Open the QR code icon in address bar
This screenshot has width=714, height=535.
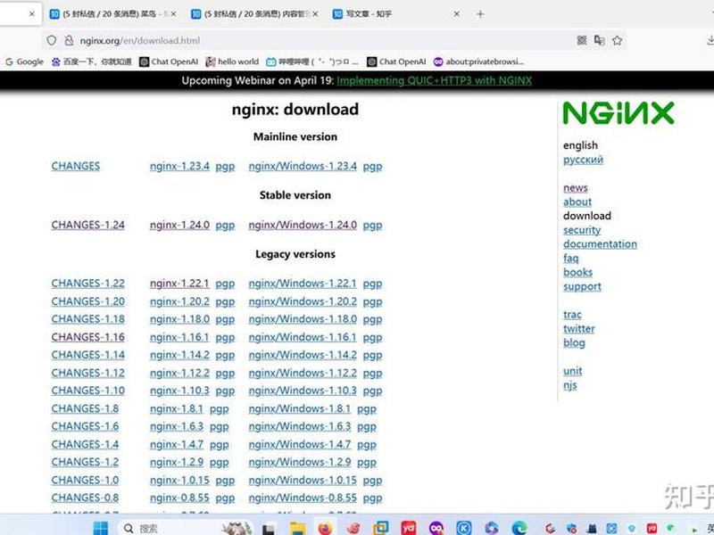582,40
